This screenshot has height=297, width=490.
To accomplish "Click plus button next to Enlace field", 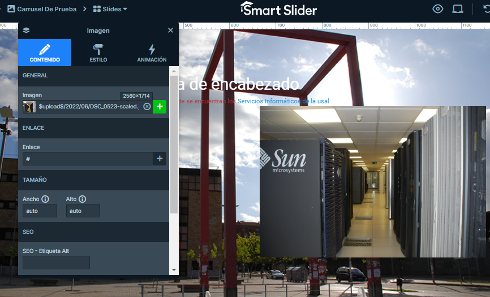I will (160, 159).
